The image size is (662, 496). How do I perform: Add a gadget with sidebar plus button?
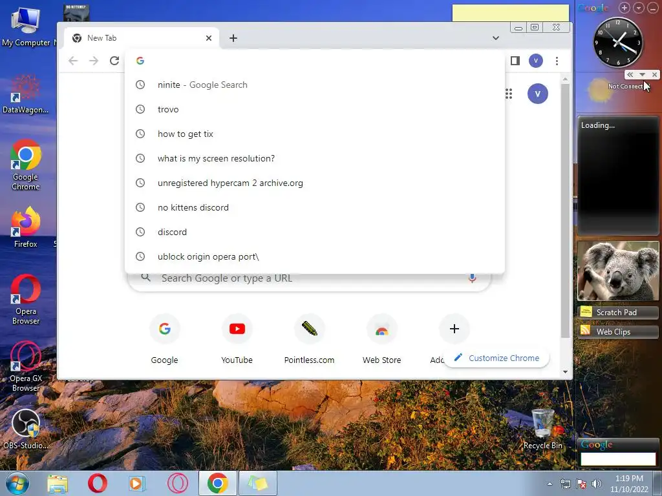point(625,8)
